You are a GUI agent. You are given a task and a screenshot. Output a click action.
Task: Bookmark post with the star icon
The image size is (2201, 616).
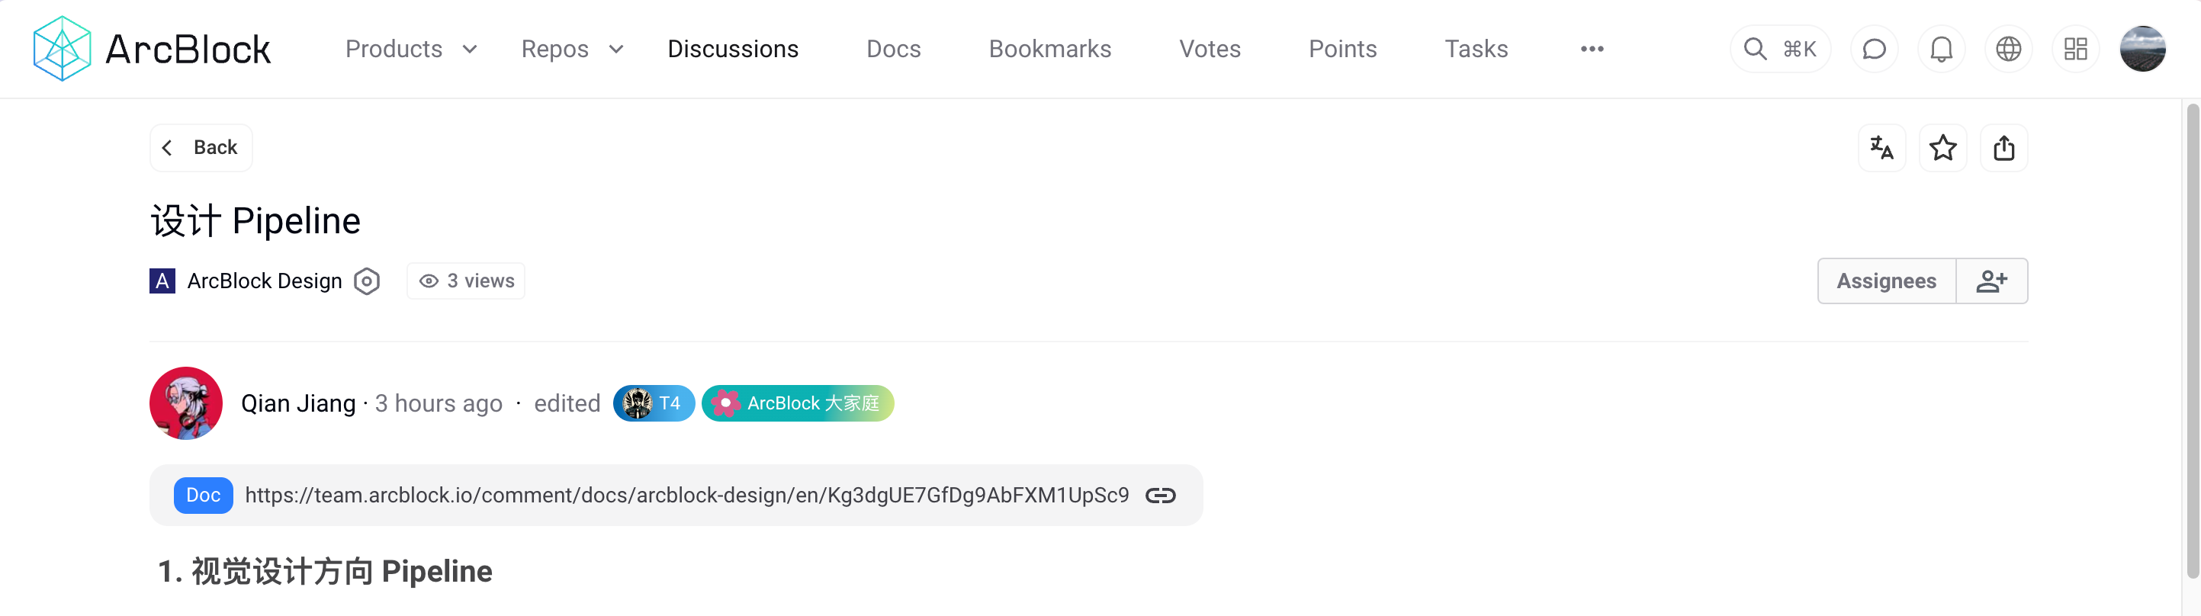point(1943,148)
